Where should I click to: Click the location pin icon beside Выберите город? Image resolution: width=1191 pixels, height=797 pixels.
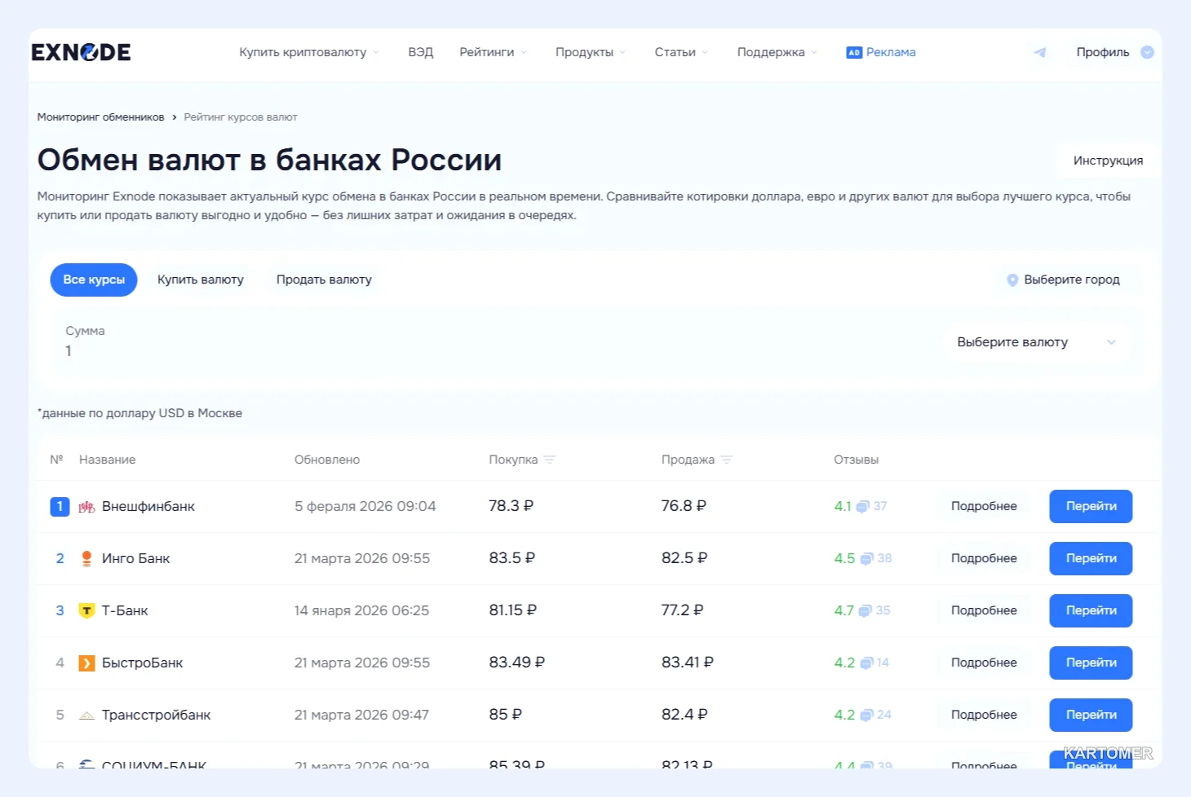(1012, 280)
